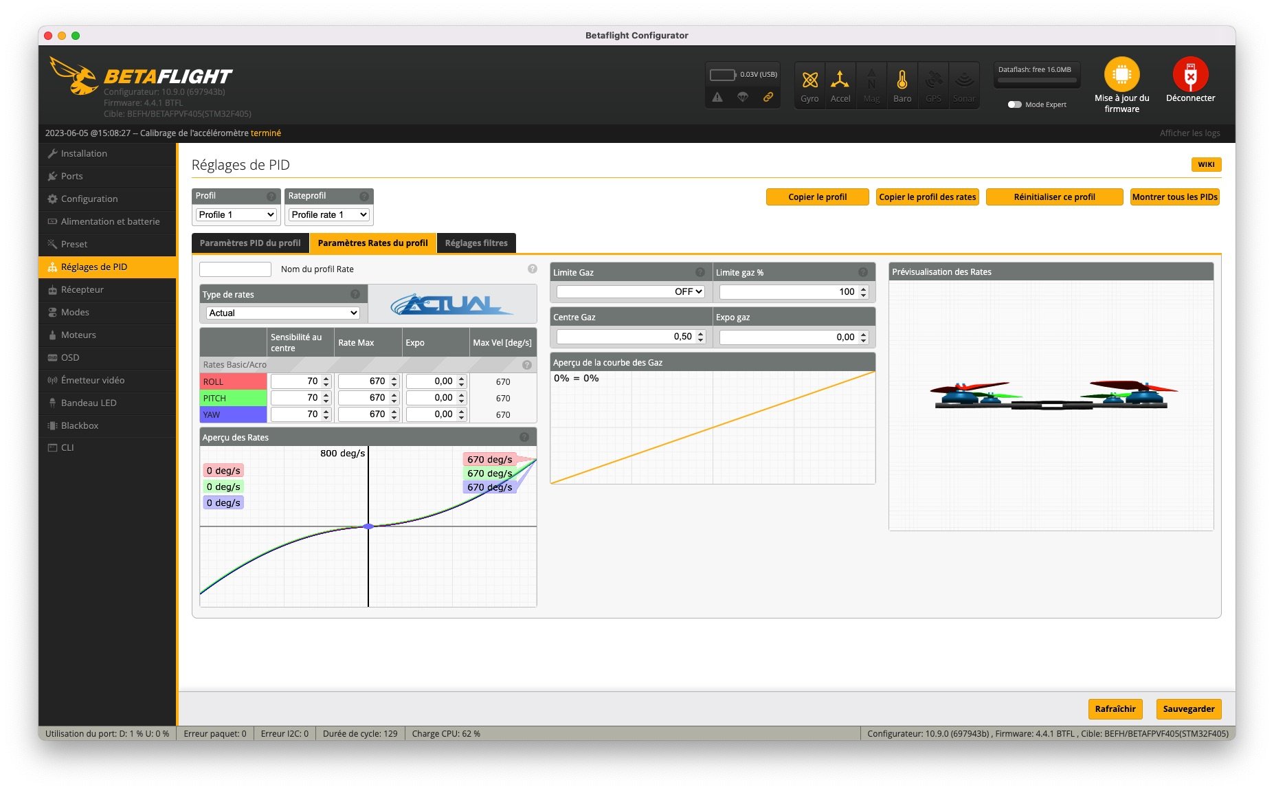This screenshot has height=791, width=1274.
Task: Open help icon for Aperçu des Rates
Action: [524, 437]
